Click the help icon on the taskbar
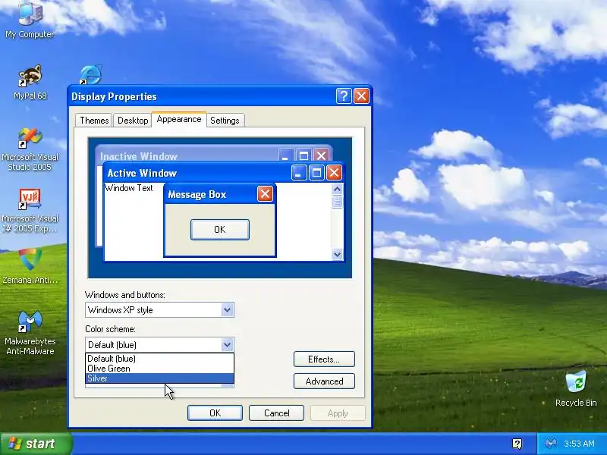This screenshot has height=455, width=607. tap(517, 444)
